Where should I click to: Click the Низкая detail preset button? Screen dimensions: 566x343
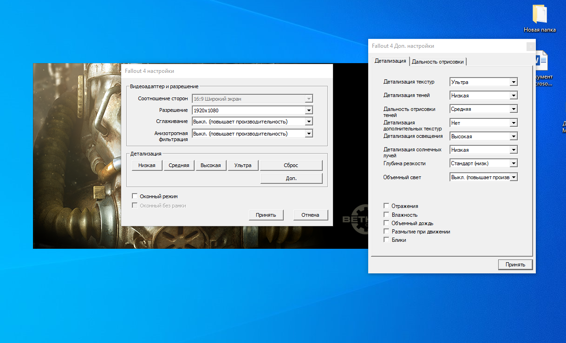click(x=147, y=165)
